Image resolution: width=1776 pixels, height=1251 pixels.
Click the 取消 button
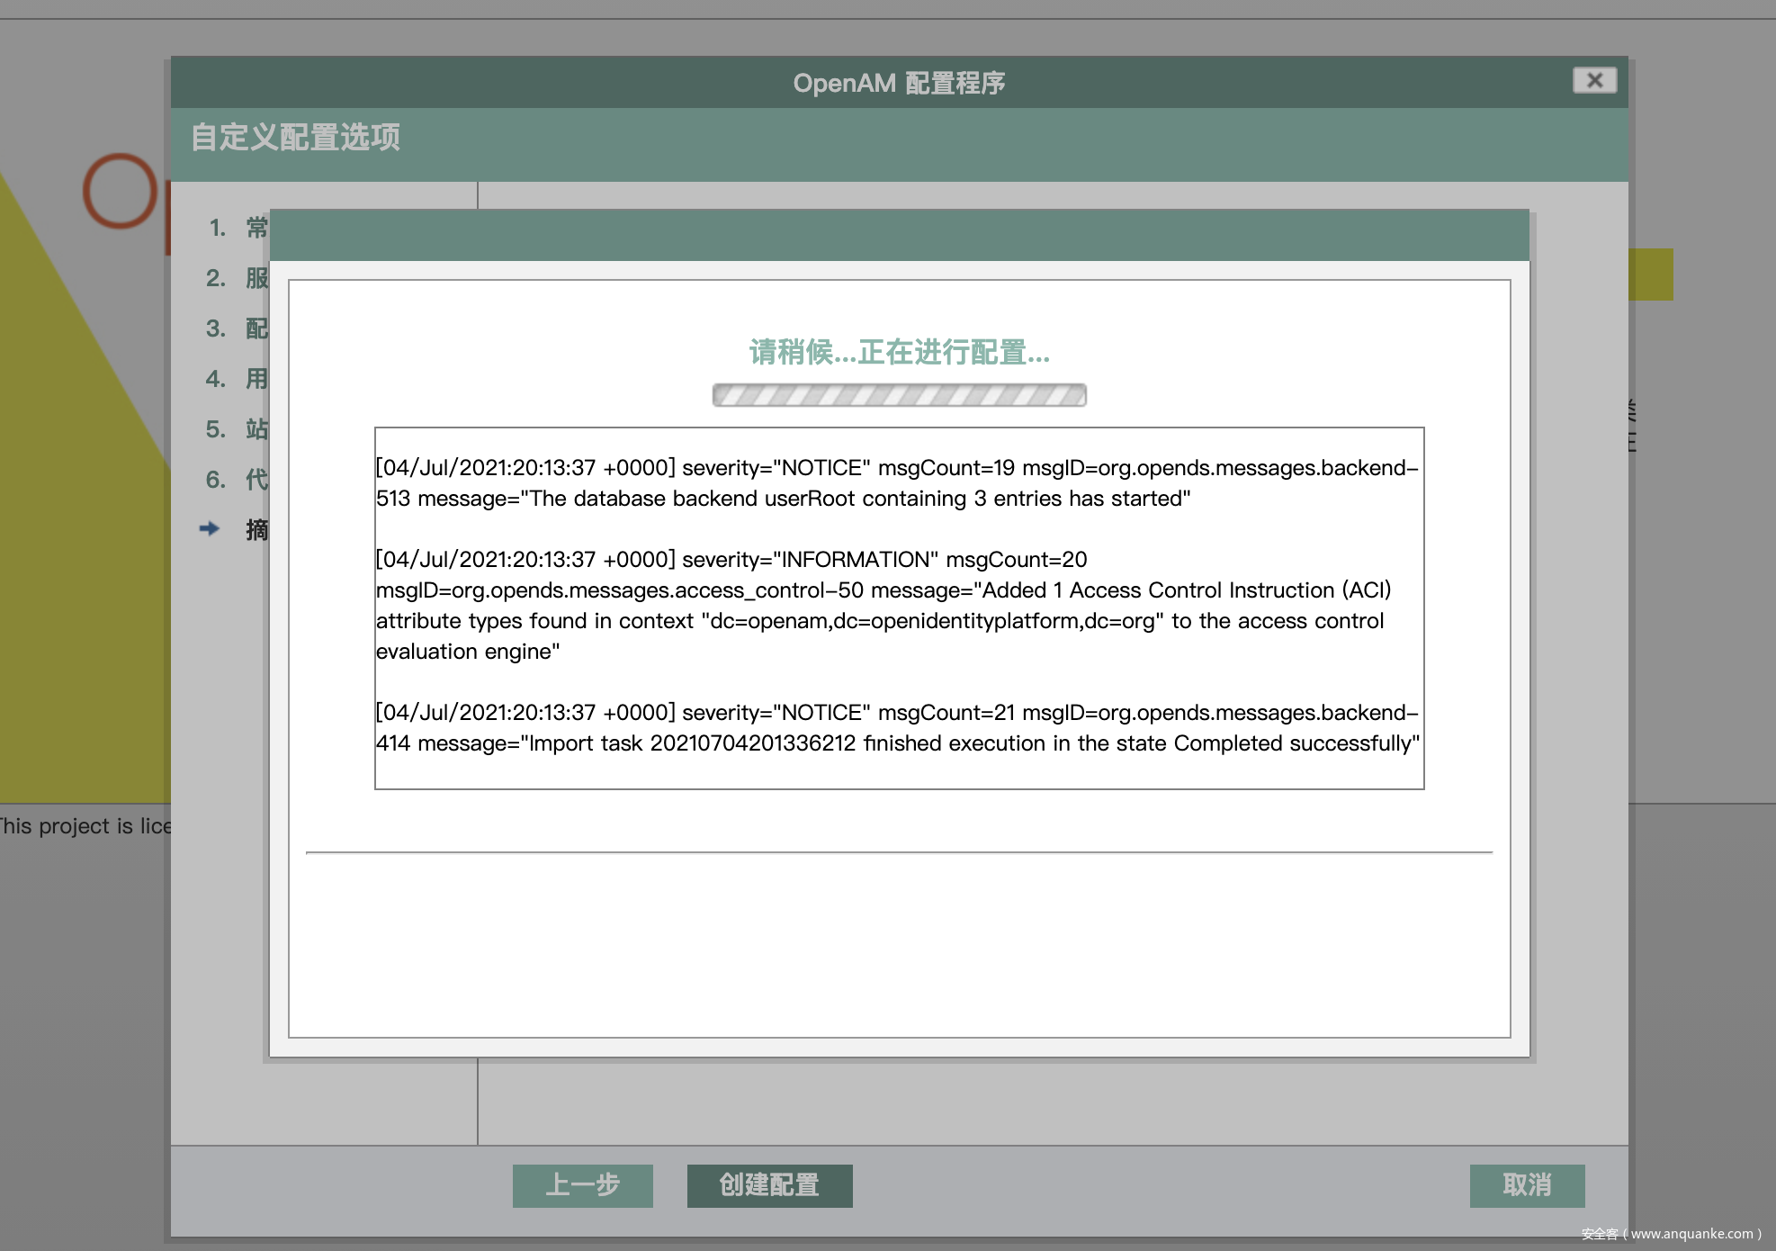(1527, 1185)
